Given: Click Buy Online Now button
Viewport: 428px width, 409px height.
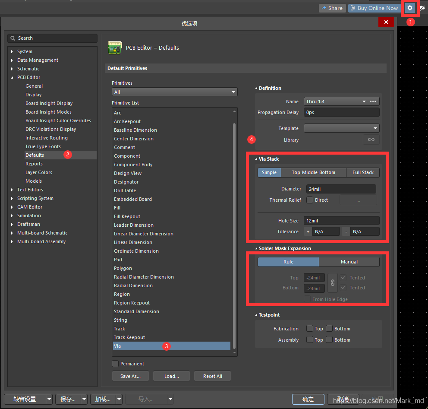Looking at the screenshot, I should pos(374,8).
